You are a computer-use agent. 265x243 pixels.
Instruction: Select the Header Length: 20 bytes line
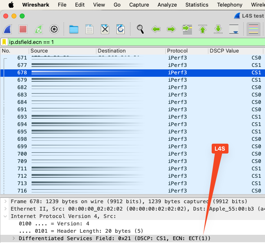[x=81, y=231]
